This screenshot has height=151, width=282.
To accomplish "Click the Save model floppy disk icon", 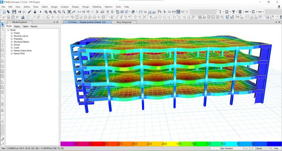I will [x=14, y=12].
